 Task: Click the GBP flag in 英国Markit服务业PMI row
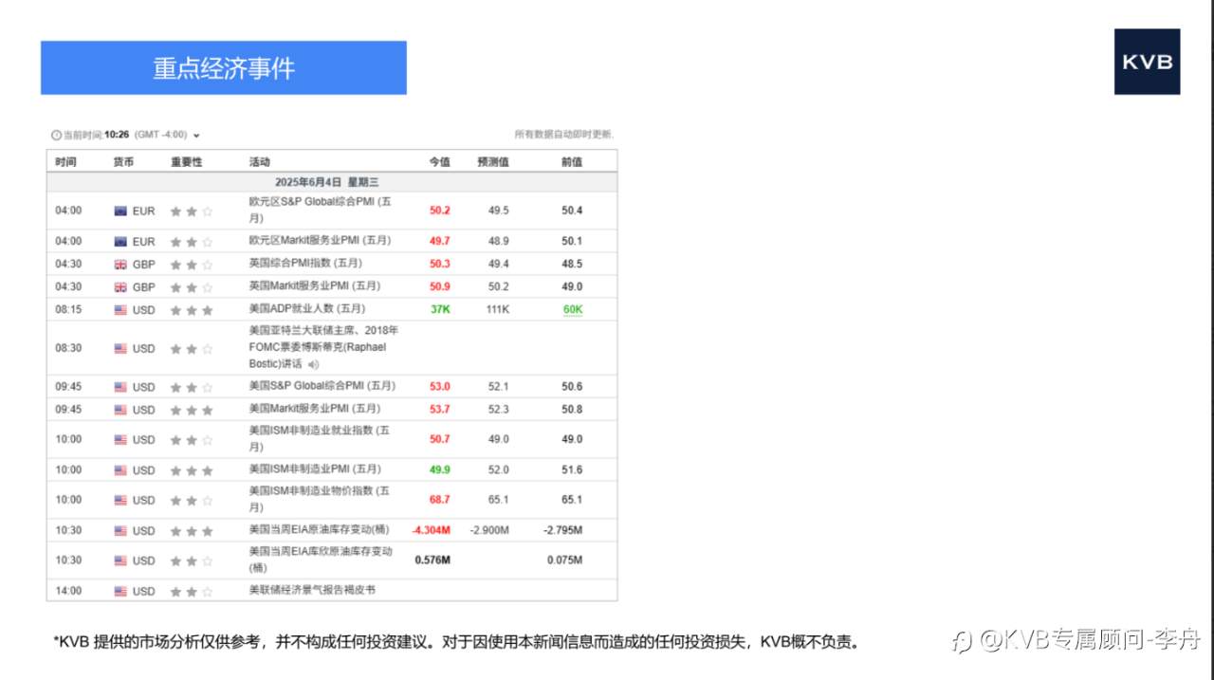click(x=120, y=287)
